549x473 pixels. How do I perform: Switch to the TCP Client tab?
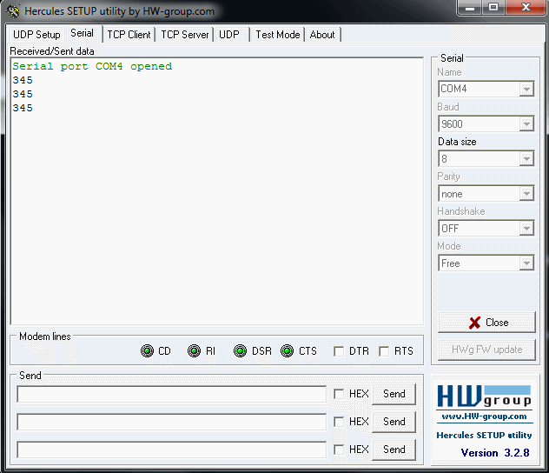pos(129,35)
